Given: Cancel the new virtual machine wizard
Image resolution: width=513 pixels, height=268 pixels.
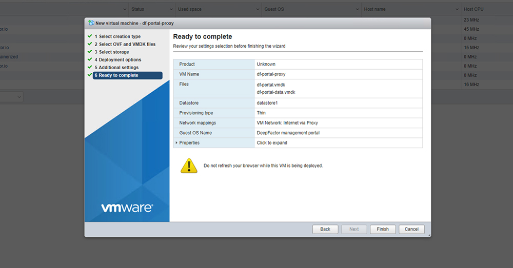Looking at the screenshot, I should tap(411, 229).
